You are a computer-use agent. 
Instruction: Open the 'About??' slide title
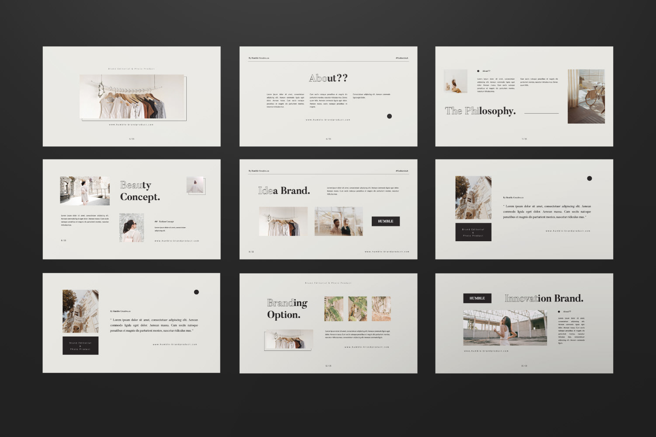328,78
